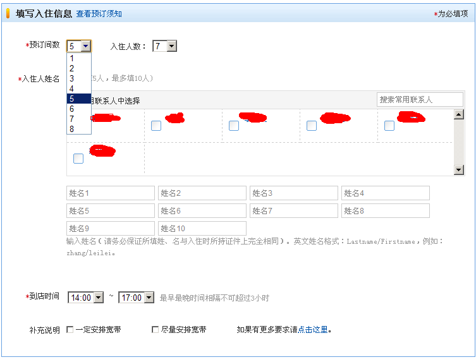The width and height of the screenshot is (476, 362).
Task: Tick the second contact's checkbox in top row
Action: (x=156, y=126)
